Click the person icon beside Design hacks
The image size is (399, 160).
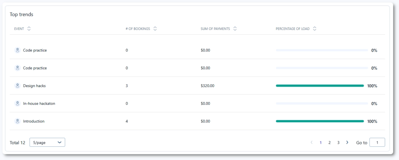(x=17, y=85)
